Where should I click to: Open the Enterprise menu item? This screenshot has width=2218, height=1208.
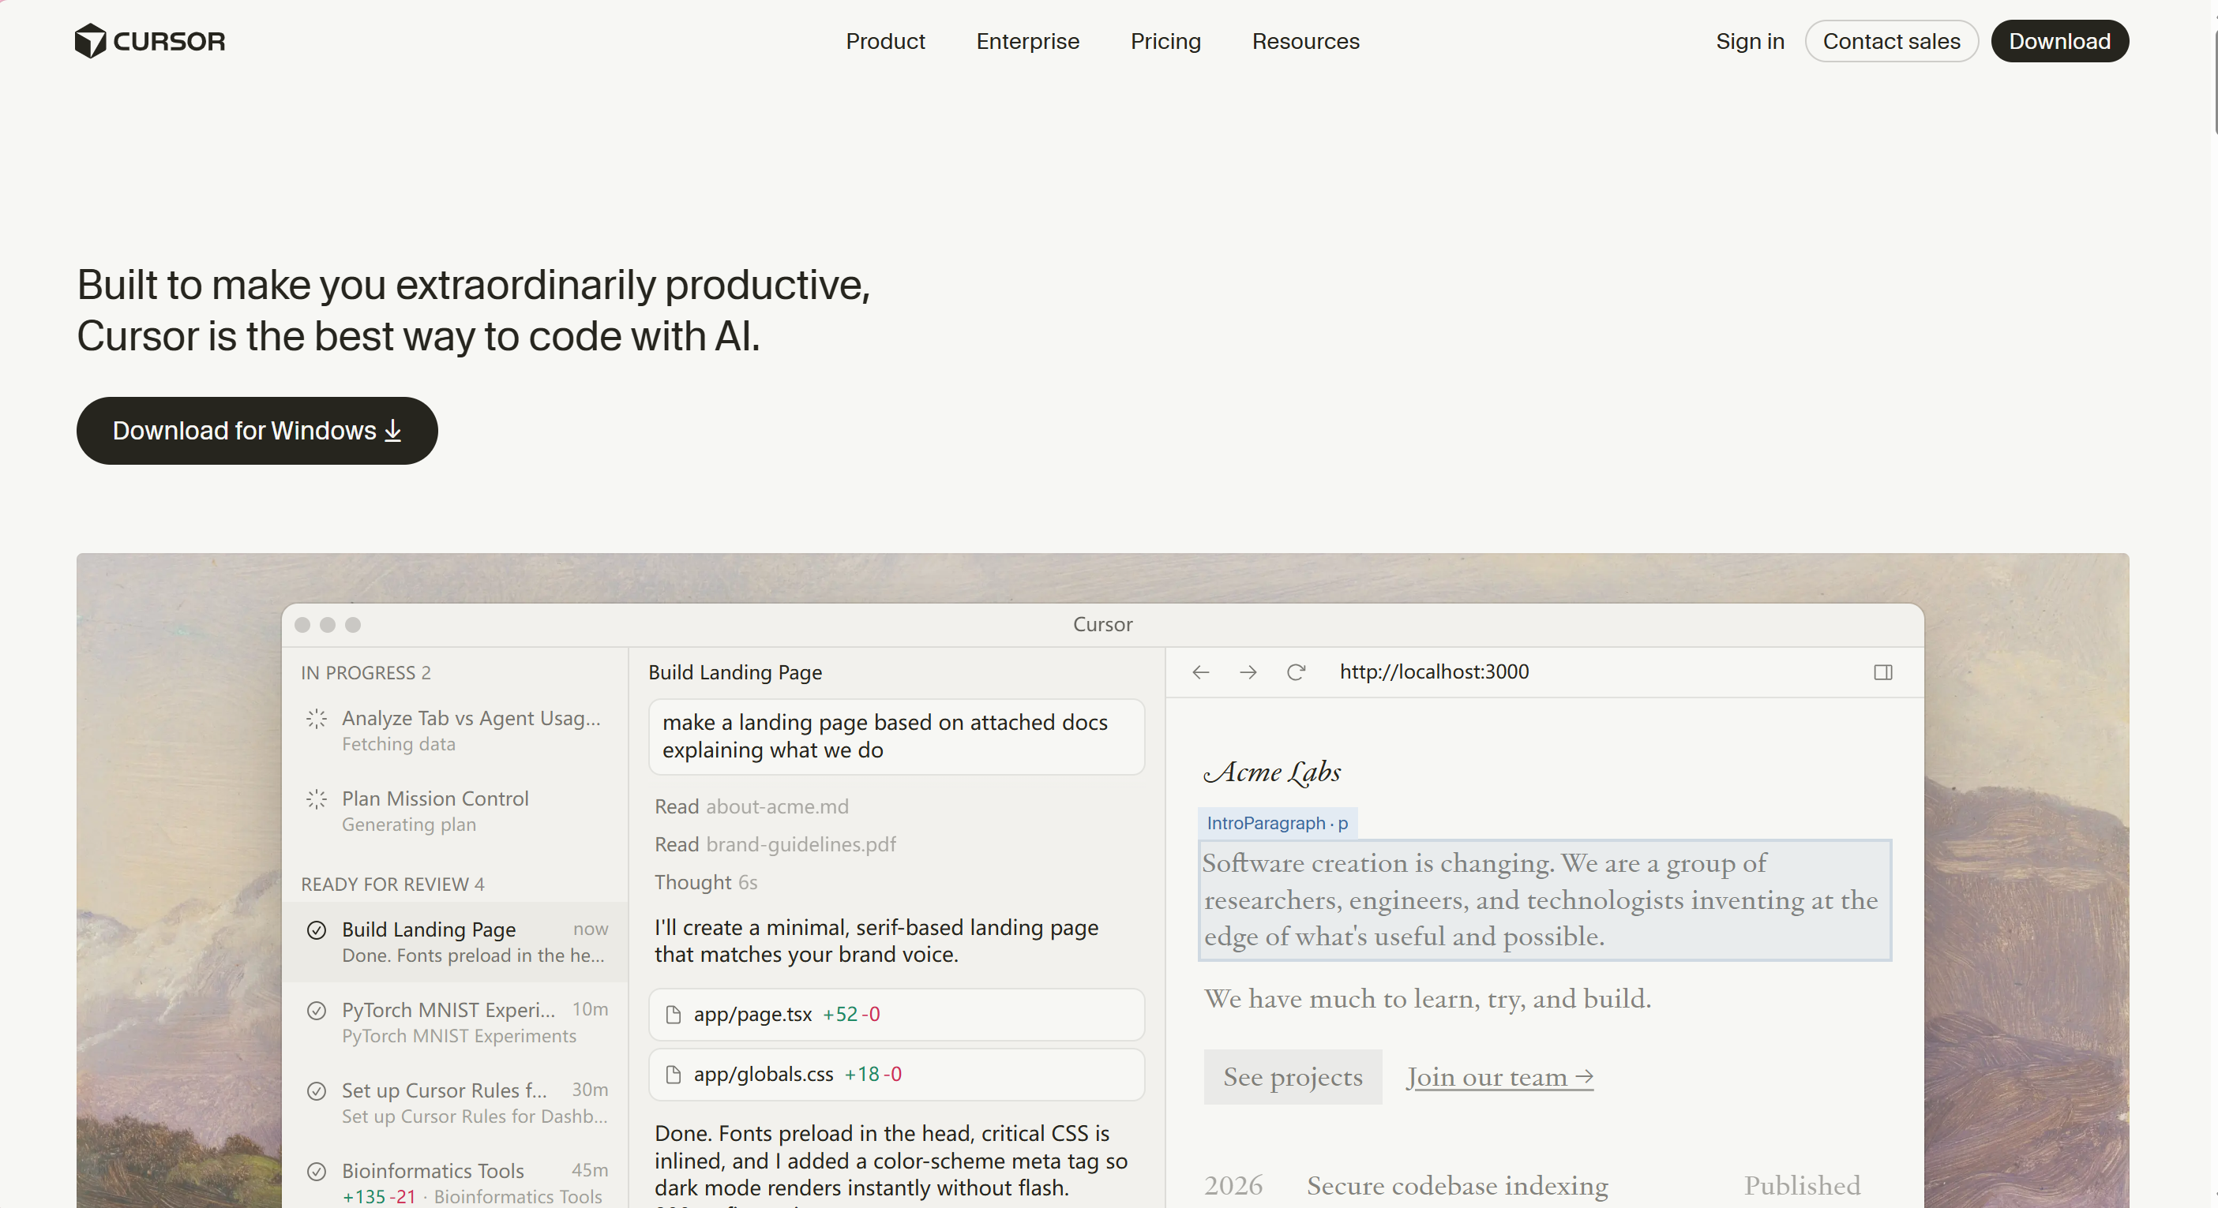[1027, 41]
